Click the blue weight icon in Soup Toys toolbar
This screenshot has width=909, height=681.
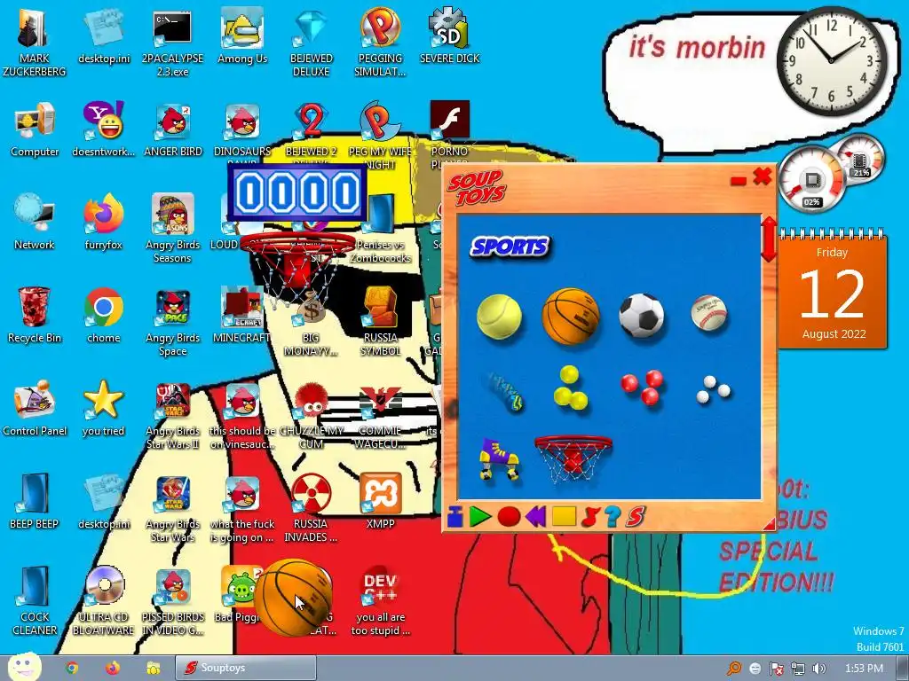coord(455,517)
